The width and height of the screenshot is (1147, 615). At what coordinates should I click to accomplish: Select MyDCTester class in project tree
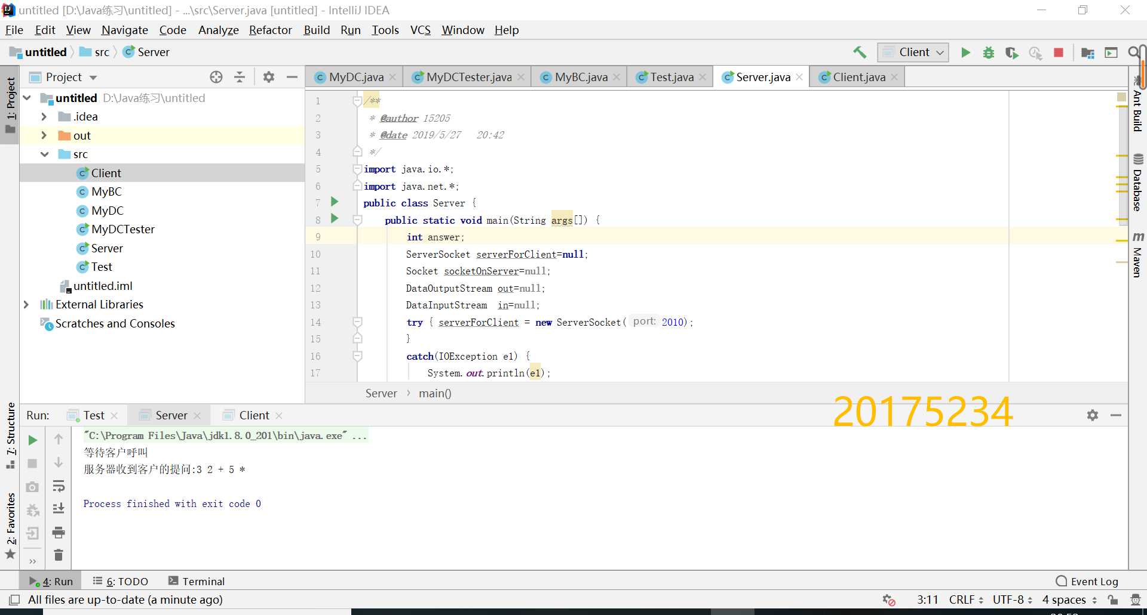click(122, 229)
